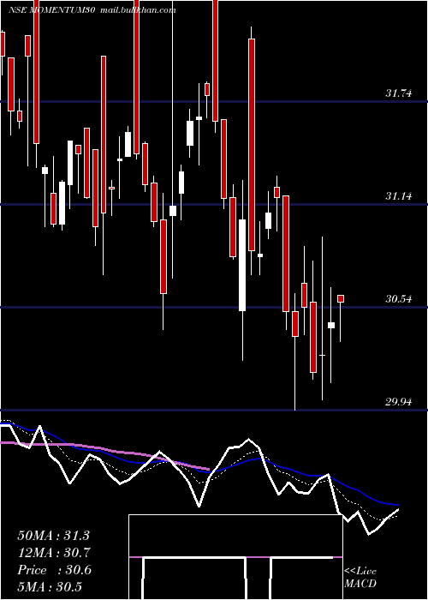Screen dimensions: 428x600
Task: Click the 30.54 price level label
Action: coord(399,299)
